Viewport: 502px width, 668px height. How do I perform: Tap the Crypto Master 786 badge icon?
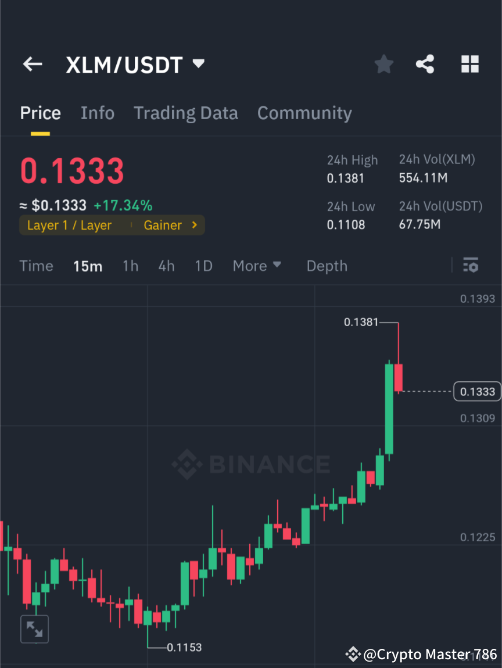pyautogui.click(x=354, y=654)
